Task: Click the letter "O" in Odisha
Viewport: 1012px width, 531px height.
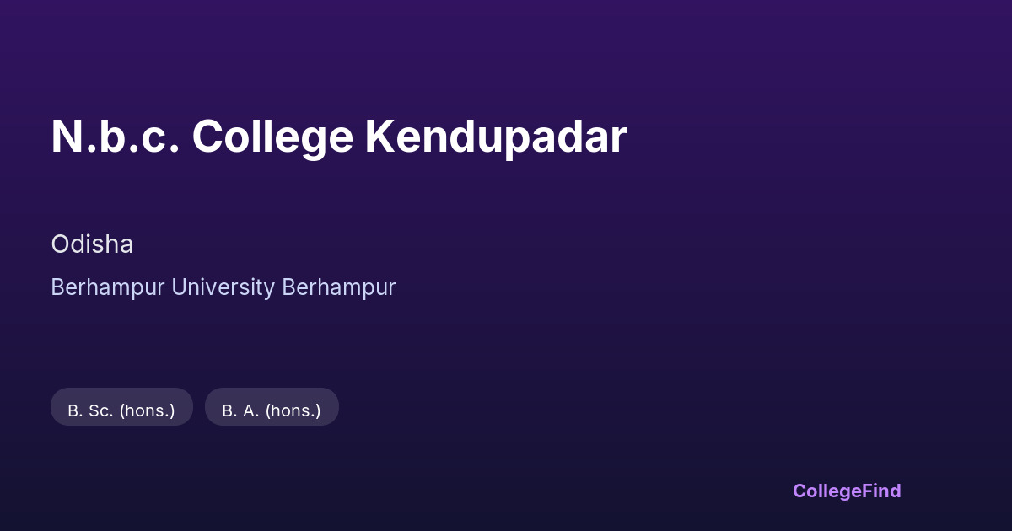Action: (x=59, y=244)
